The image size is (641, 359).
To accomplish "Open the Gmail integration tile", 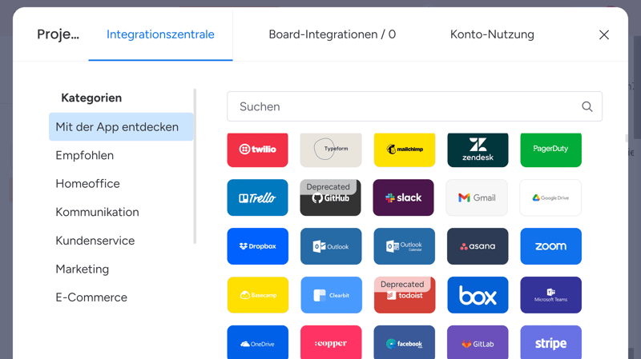I will (477, 197).
